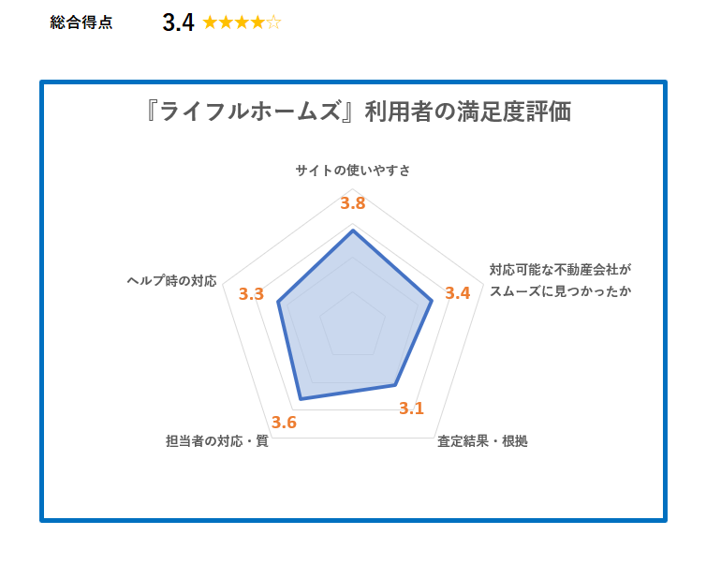Click the 対応可能な不動産会社が axis label
Image resolution: width=706 pixels, height=565 pixels.
(560, 270)
